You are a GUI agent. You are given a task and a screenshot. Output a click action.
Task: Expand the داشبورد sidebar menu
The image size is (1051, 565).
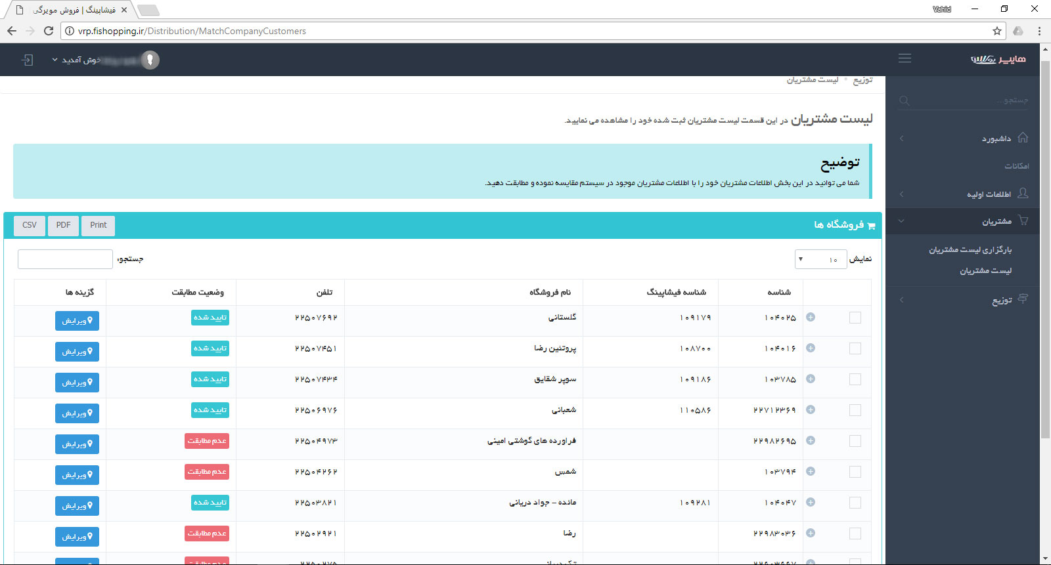click(996, 138)
